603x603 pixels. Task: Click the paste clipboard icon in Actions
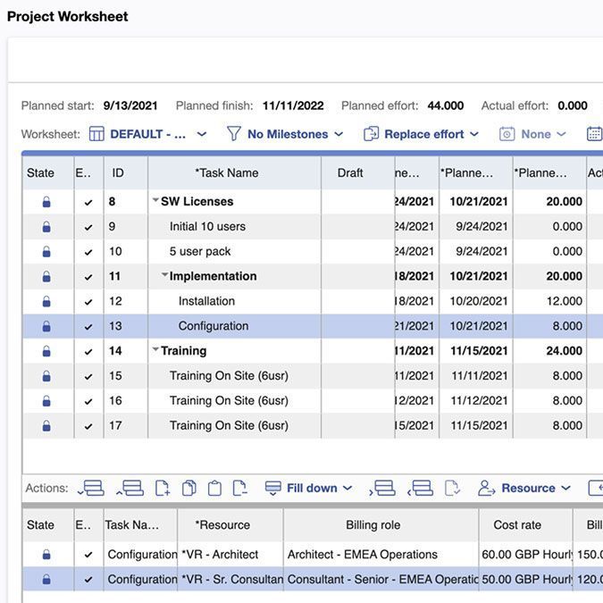point(214,489)
